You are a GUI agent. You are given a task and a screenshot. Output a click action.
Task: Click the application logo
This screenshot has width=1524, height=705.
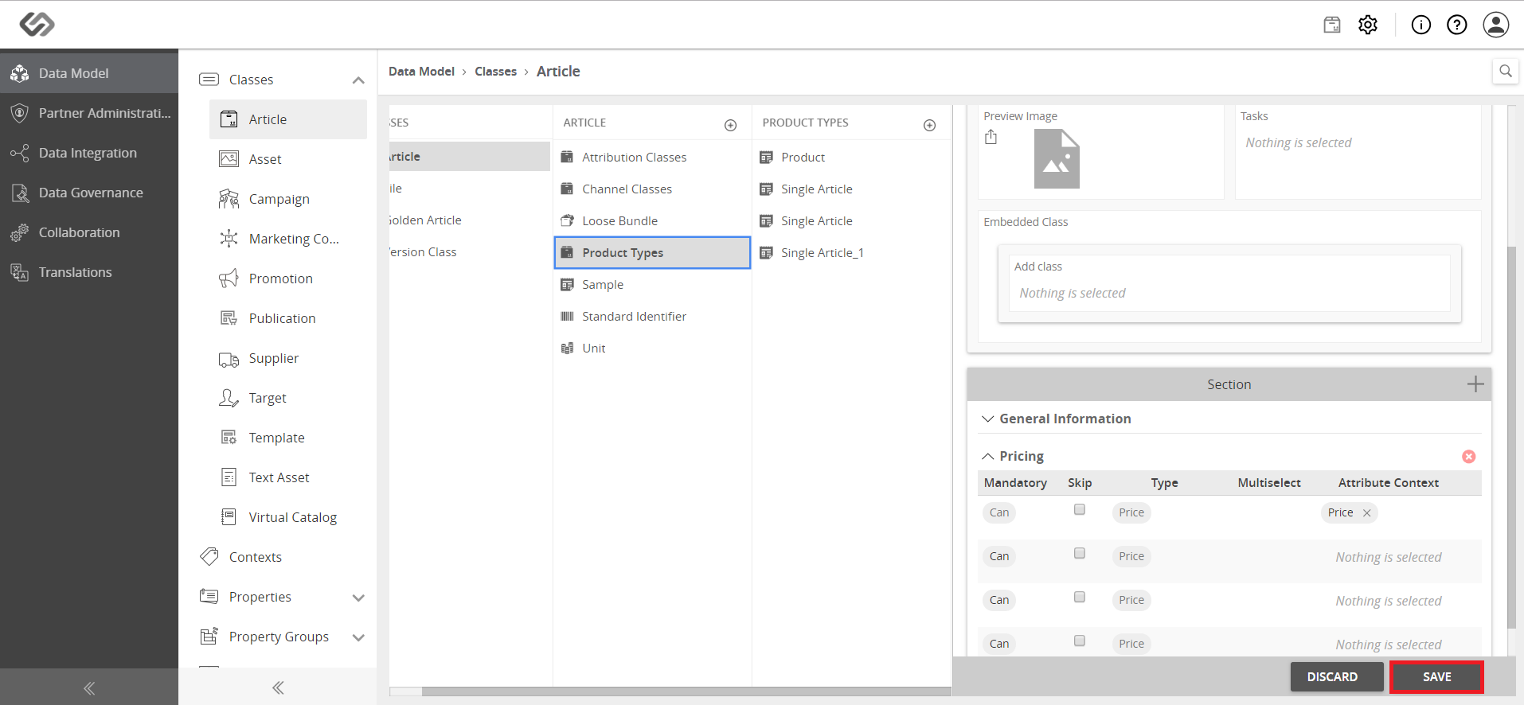coord(37,25)
